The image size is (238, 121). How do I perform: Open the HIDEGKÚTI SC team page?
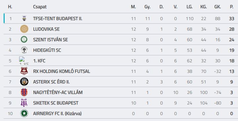tap(47, 50)
